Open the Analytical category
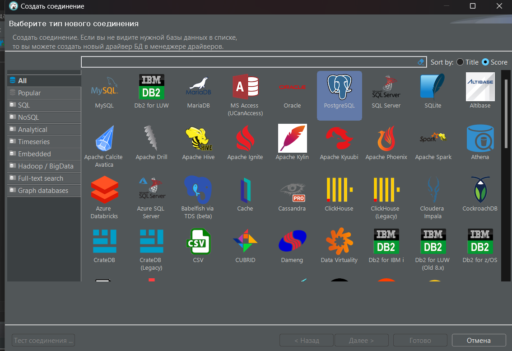The image size is (512, 351). pos(44,129)
